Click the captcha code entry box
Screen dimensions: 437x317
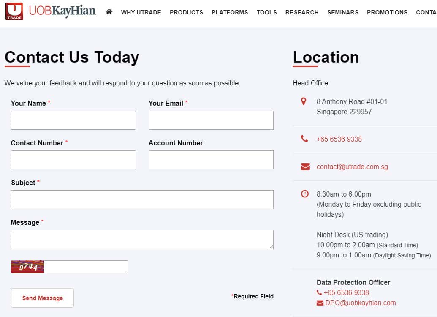86,267
